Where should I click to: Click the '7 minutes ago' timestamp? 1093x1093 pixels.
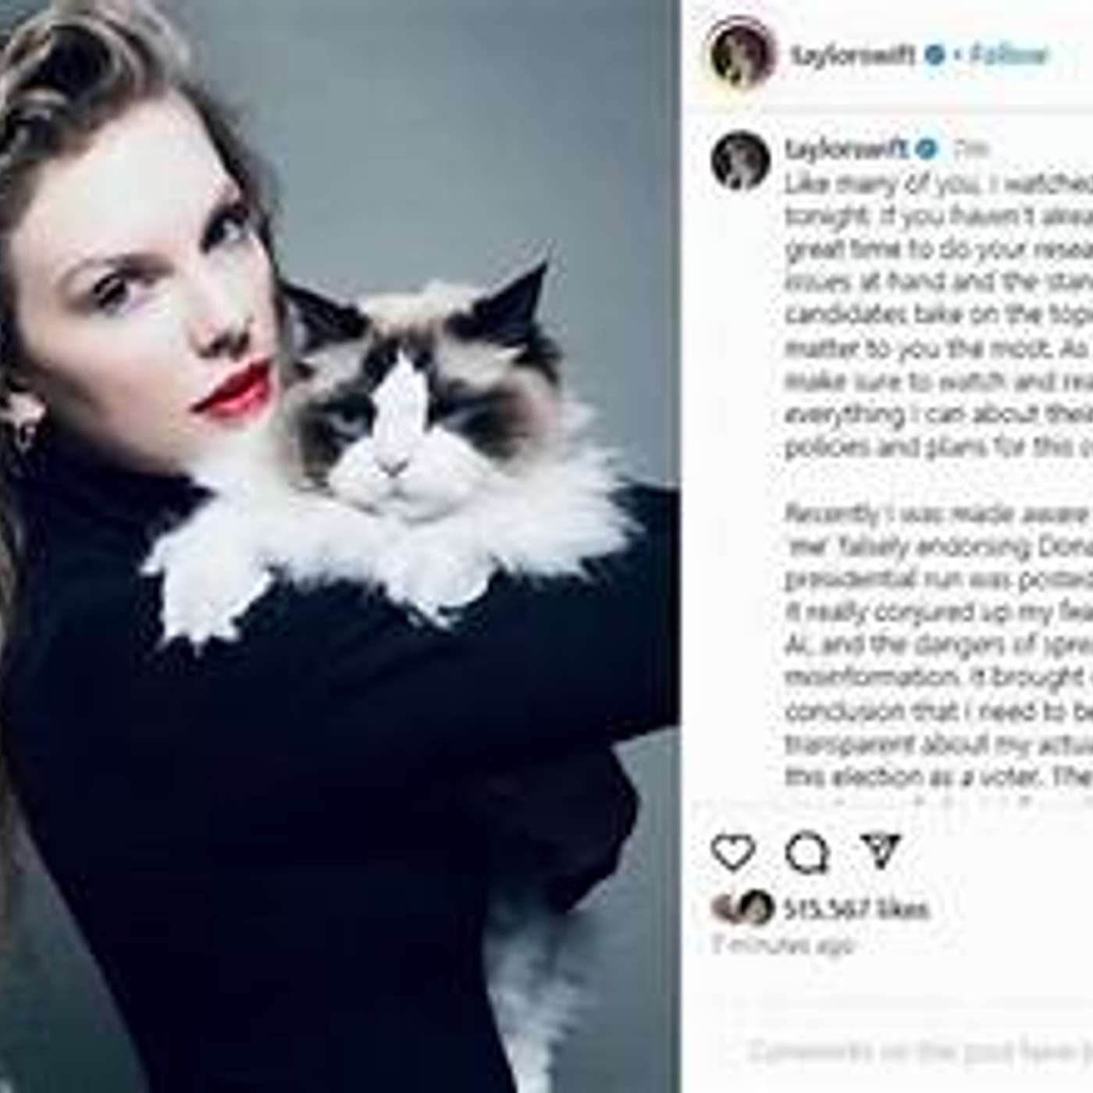tap(783, 945)
